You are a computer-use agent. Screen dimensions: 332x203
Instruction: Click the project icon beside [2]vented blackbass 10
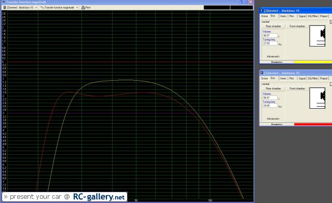(5, 7)
